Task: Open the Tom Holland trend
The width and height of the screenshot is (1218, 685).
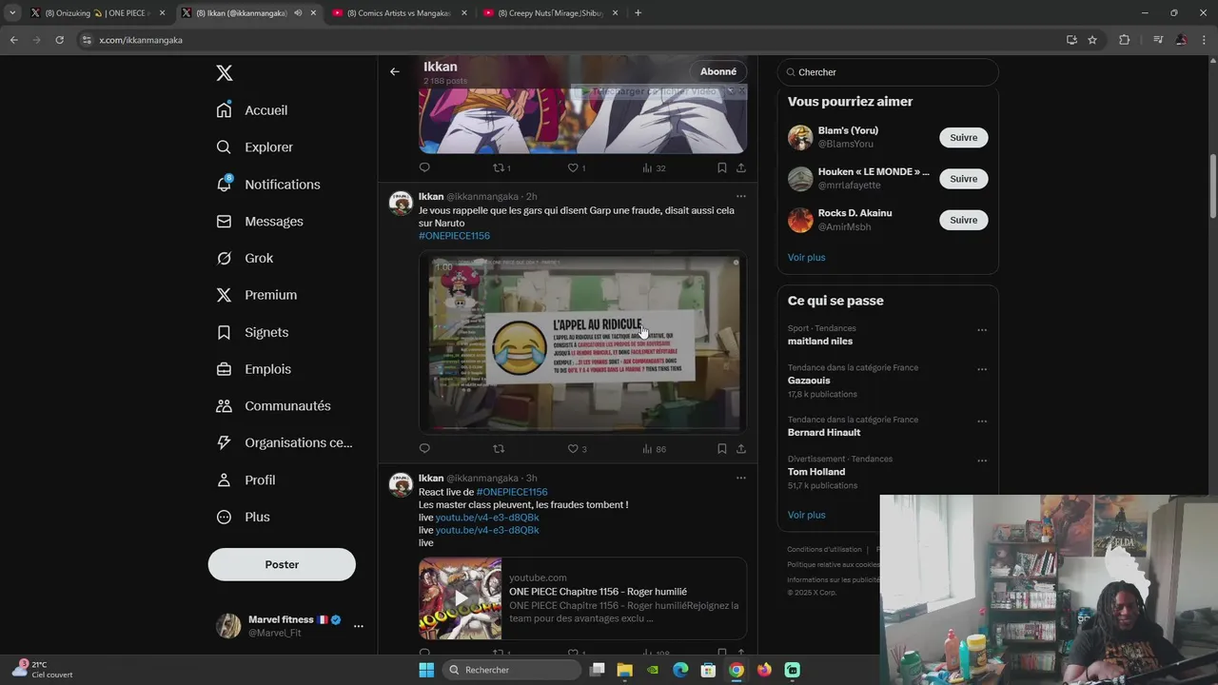Action: point(816,472)
